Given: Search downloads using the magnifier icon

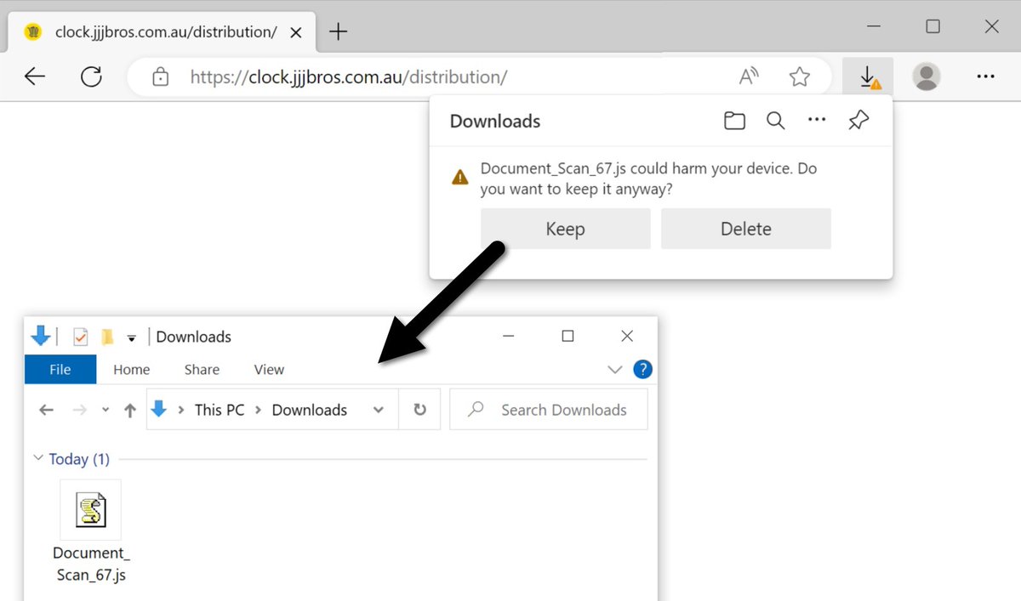Looking at the screenshot, I should (x=775, y=121).
